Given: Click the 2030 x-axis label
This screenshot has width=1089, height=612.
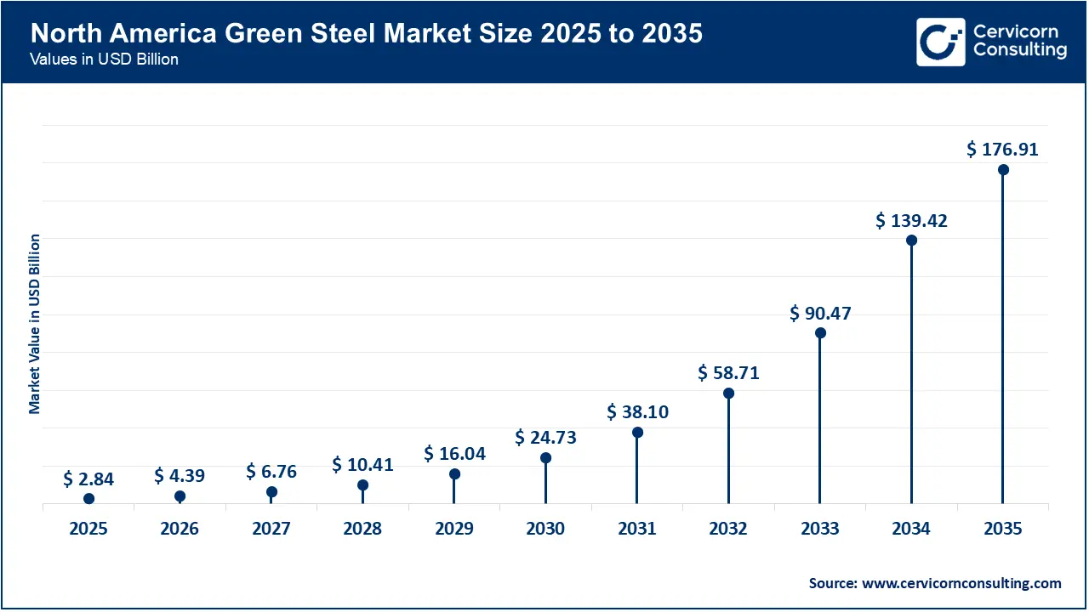Looking at the screenshot, I should (545, 529).
